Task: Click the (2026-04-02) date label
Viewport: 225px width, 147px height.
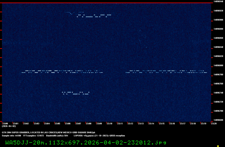Action: [x=9, y=126]
